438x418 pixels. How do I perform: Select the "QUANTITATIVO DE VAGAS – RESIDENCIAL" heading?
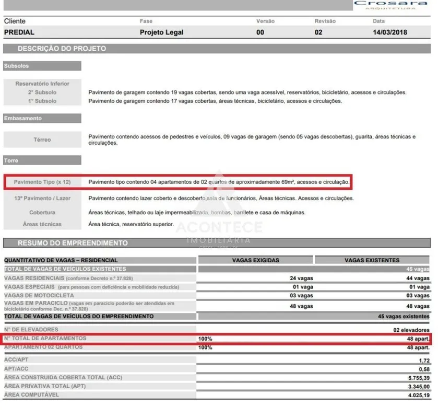pyautogui.click(x=61, y=260)
